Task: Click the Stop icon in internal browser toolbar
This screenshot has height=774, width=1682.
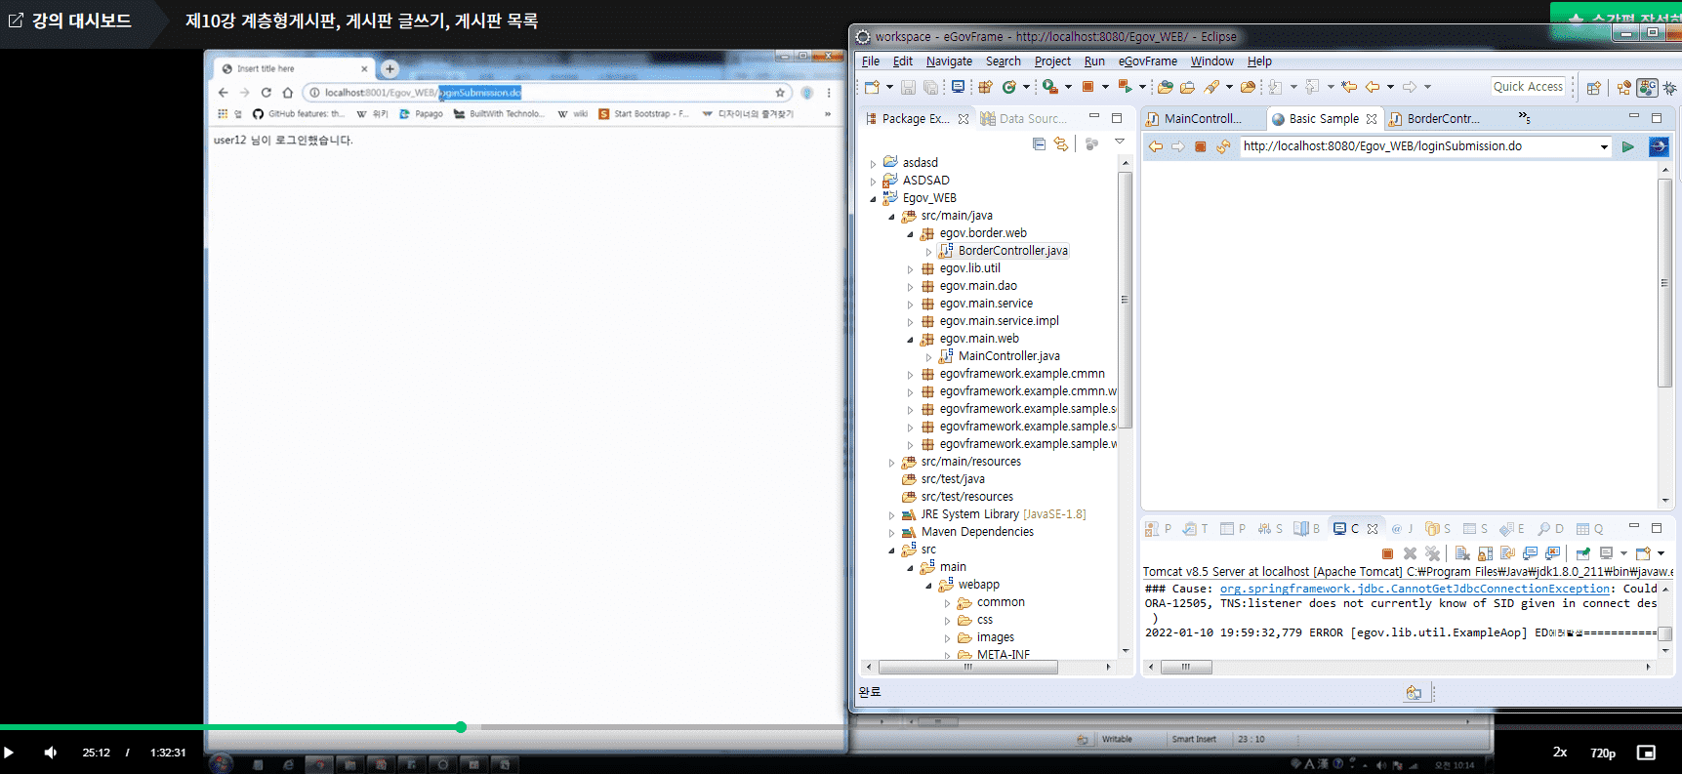Action: (1200, 146)
